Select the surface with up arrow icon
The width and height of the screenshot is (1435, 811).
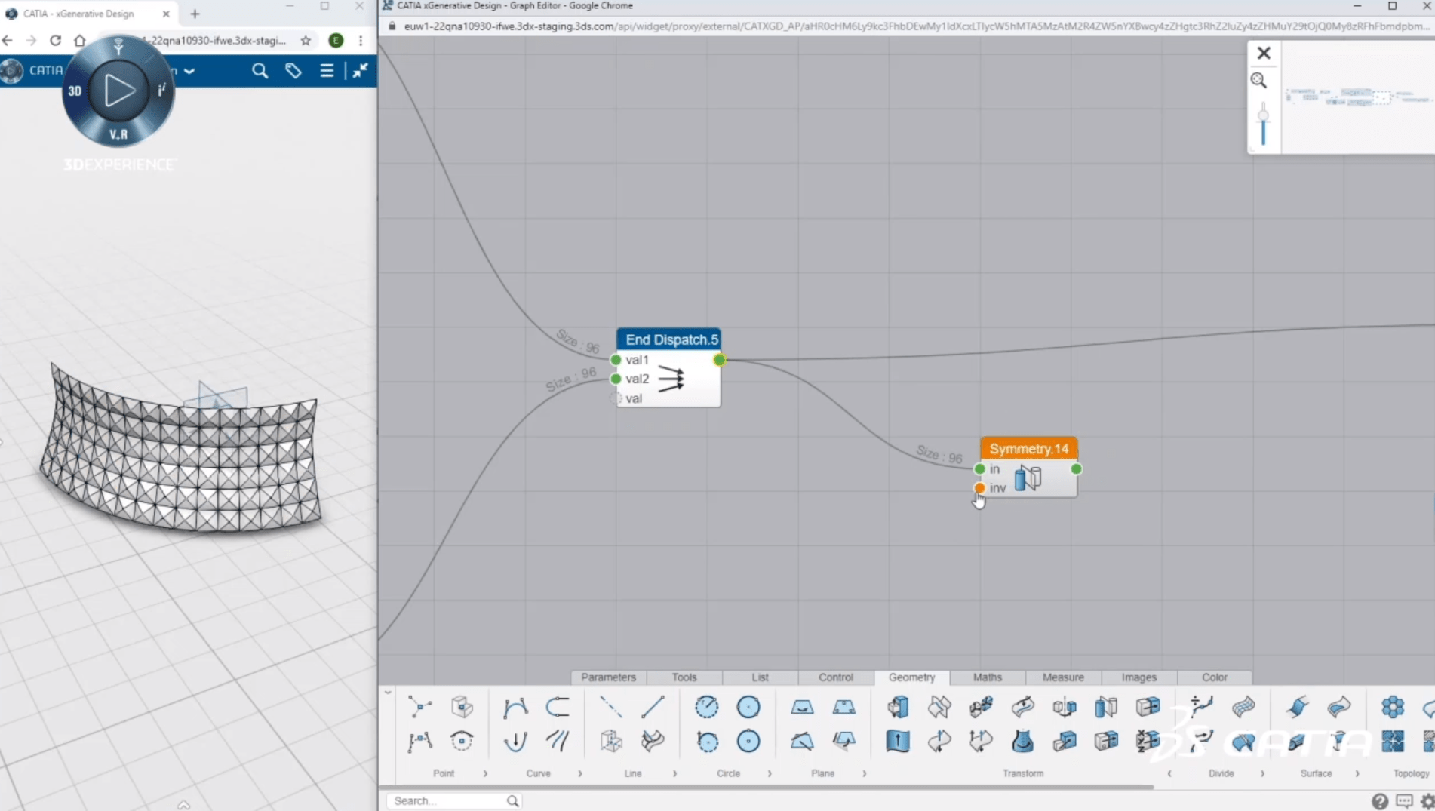898,741
